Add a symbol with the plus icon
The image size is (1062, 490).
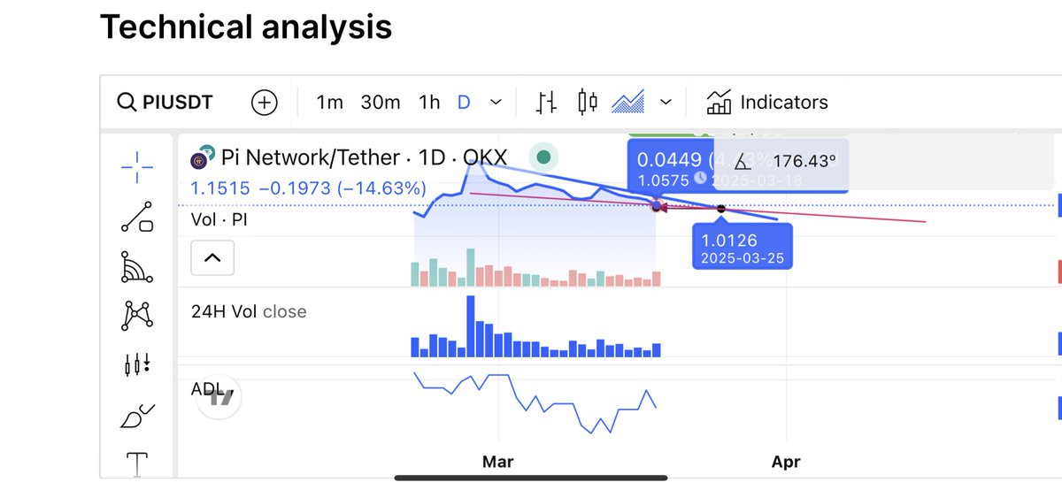pos(264,103)
